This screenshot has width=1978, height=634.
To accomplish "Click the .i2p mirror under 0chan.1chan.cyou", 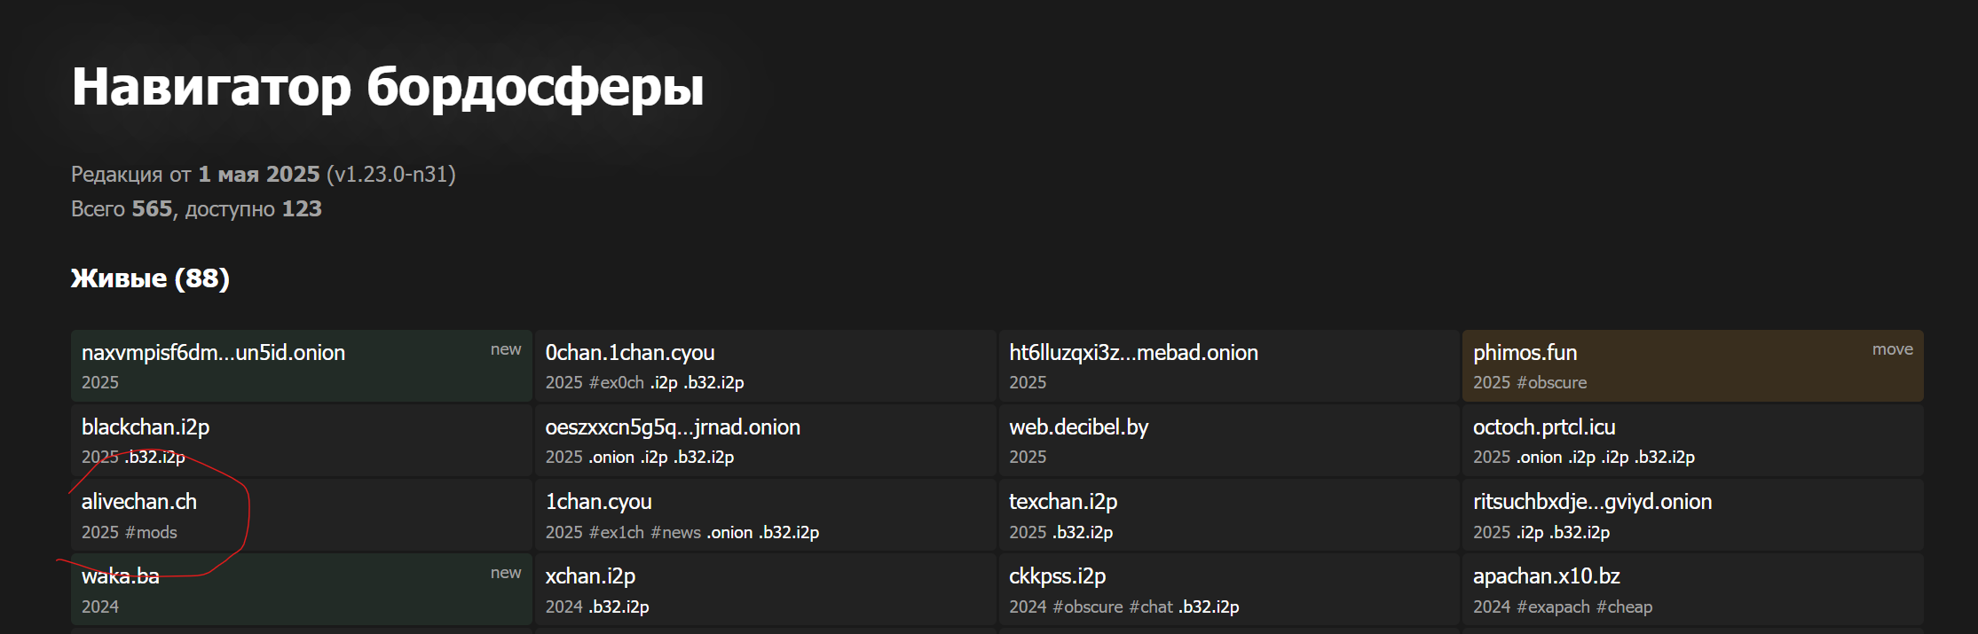I will pos(664,383).
